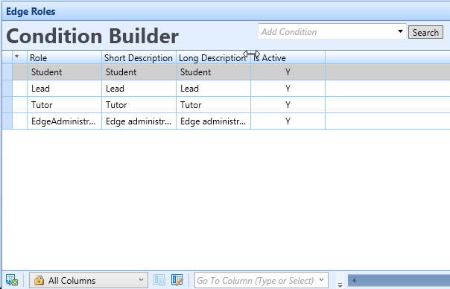Click the toolbar overflow options icon
The height and width of the screenshot is (289, 450).
coord(340,285)
